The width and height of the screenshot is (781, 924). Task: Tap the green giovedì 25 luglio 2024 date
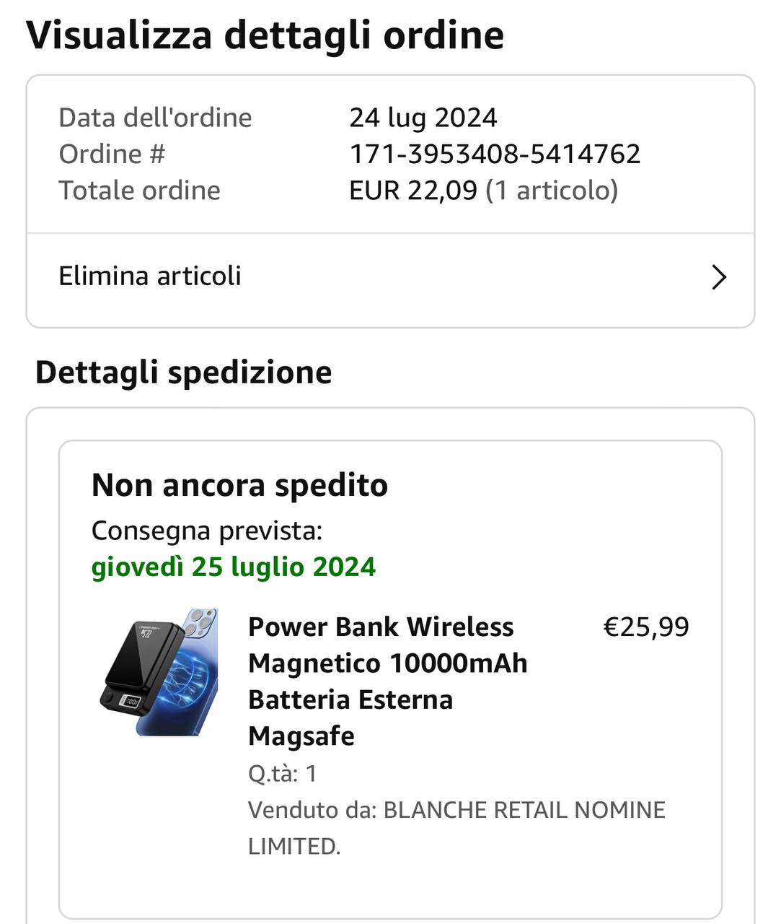[234, 567]
